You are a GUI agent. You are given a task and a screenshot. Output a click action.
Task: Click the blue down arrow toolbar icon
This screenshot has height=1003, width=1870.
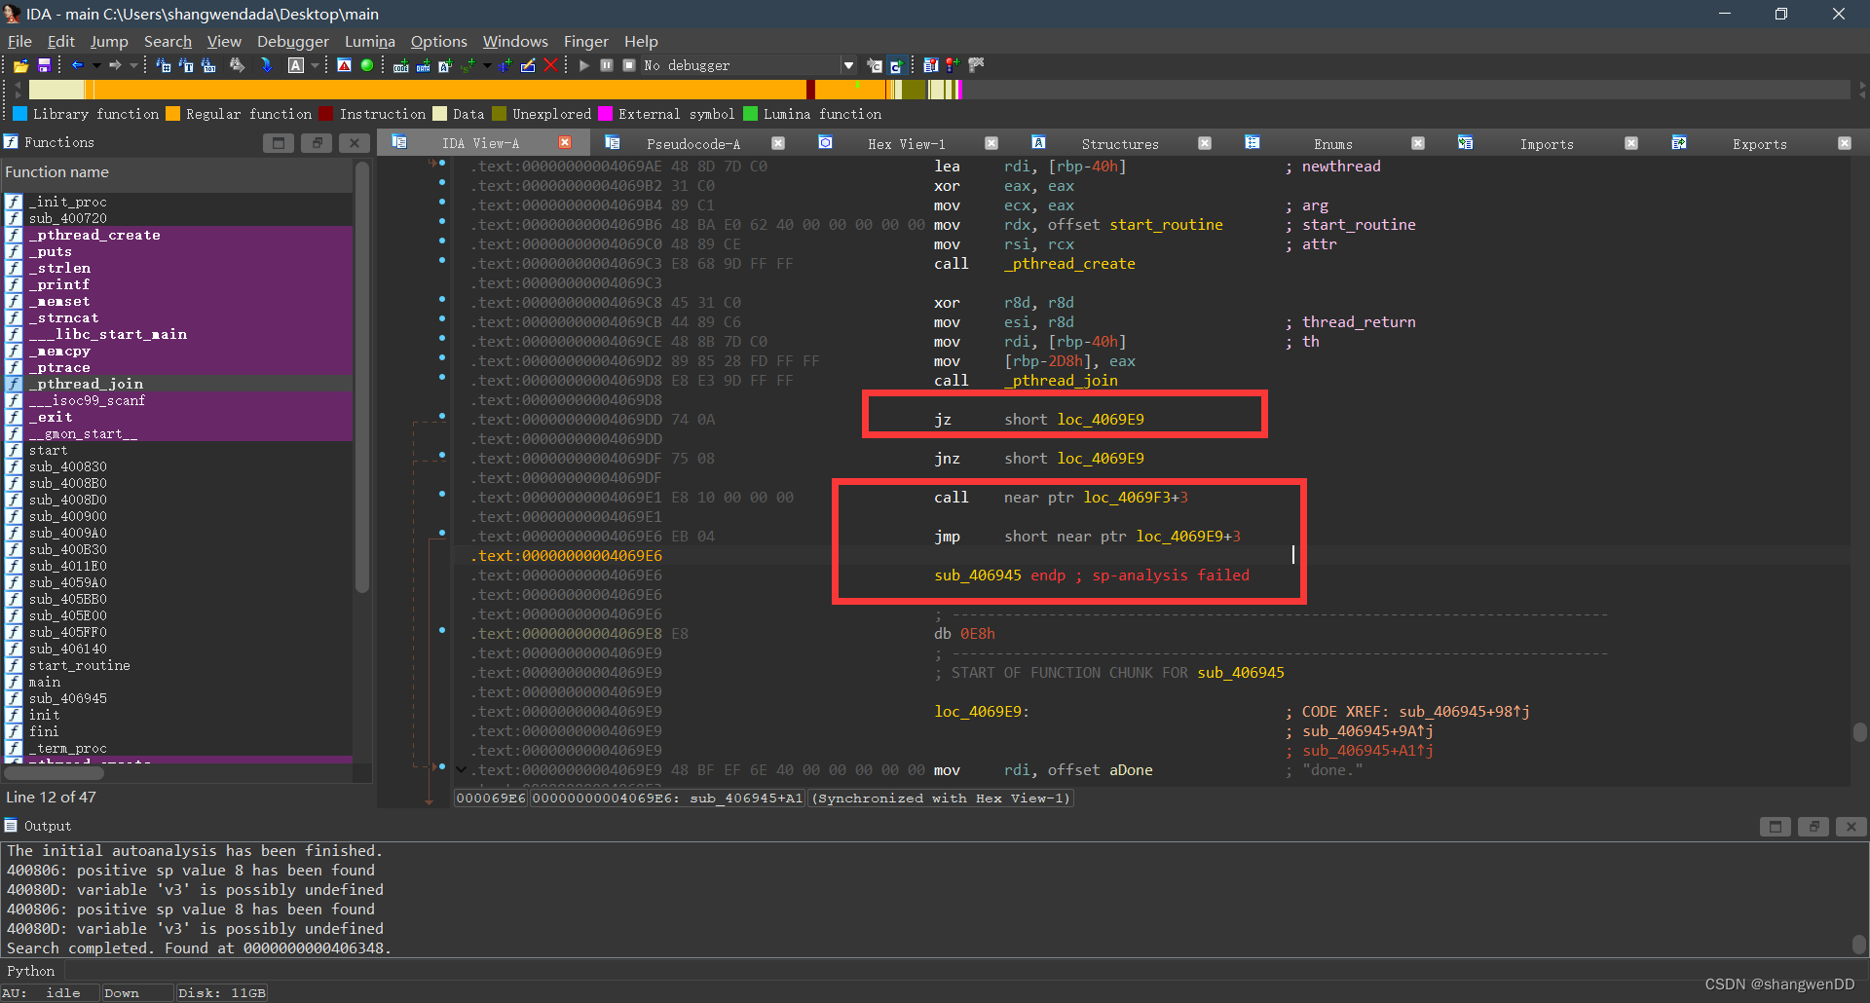[266, 65]
